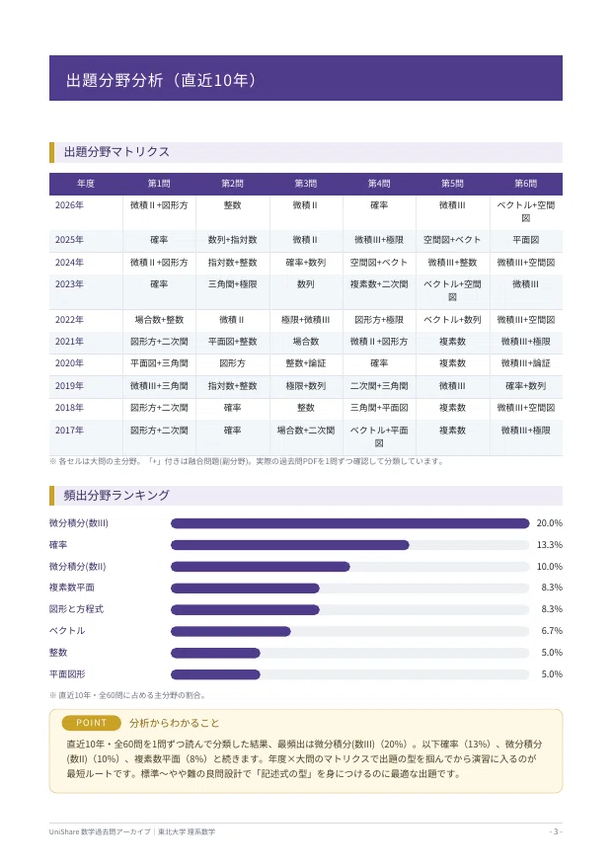612x866 pixels.
Task: Select the 2025年 row label
Action: 69,240
